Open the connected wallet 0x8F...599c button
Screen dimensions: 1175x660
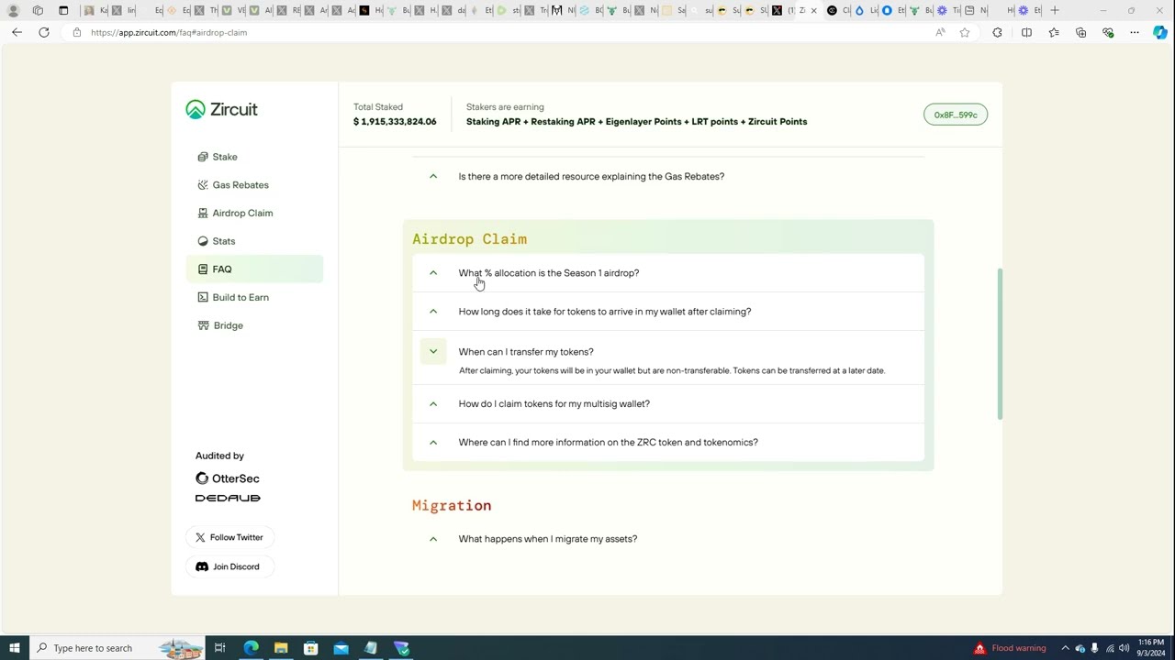tap(956, 115)
